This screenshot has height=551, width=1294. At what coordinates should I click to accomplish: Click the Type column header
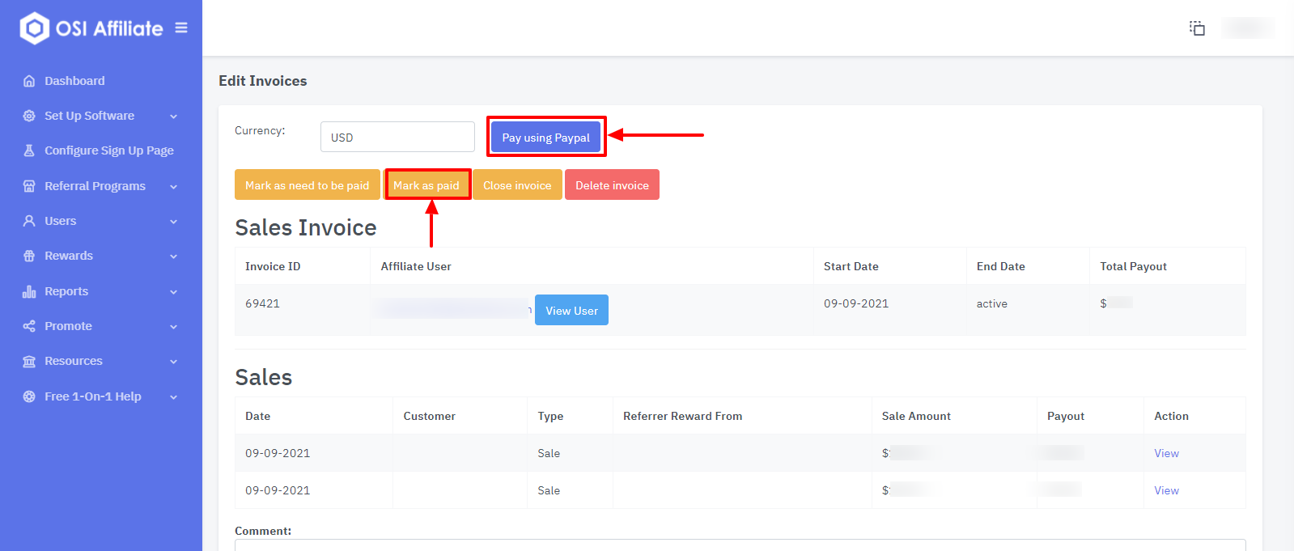pyautogui.click(x=550, y=416)
